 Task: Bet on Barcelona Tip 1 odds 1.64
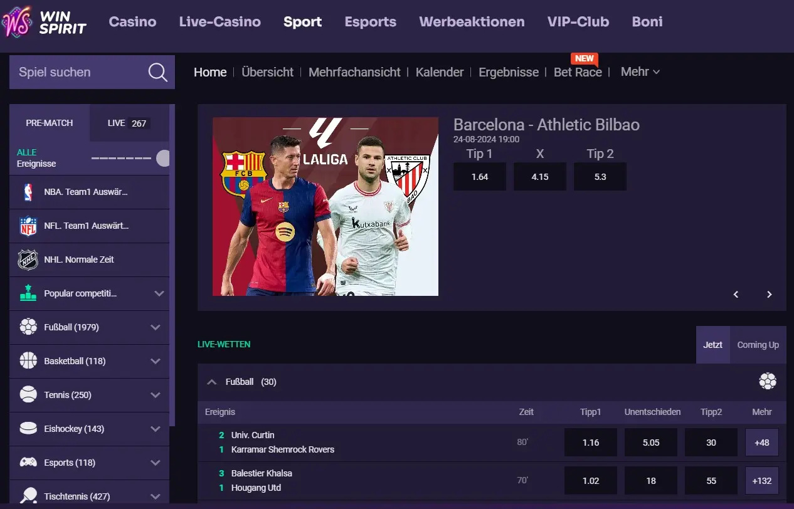[480, 177]
